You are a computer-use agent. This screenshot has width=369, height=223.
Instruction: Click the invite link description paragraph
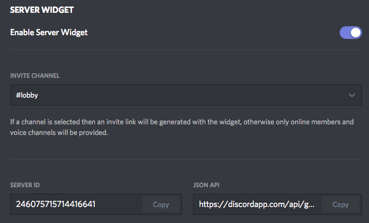click(181, 122)
